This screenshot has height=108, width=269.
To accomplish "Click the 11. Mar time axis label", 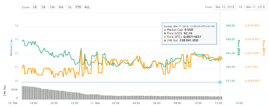I will [x=95, y=103].
